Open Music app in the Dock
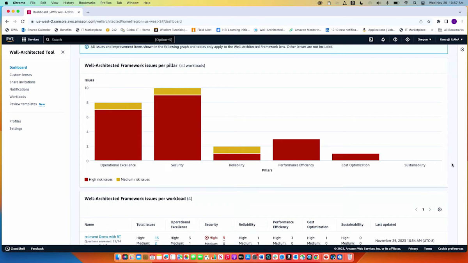Screen dimensions: 468x263 (x=227, y=257)
